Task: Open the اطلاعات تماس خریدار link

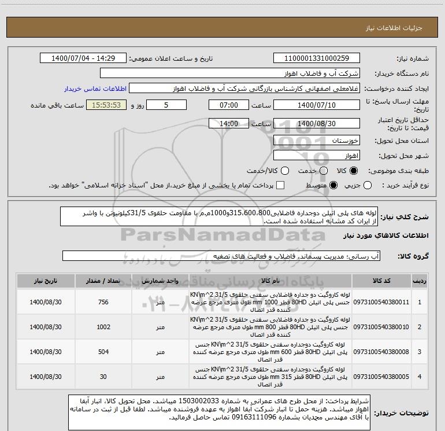Action: (95, 89)
